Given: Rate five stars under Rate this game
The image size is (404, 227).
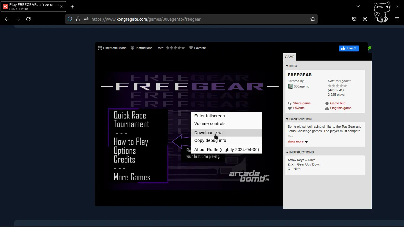Looking at the screenshot, I should click(x=345, y=86).
